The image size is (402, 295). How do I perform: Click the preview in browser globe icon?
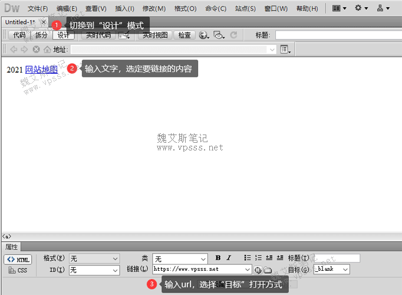tap(204, 35)
